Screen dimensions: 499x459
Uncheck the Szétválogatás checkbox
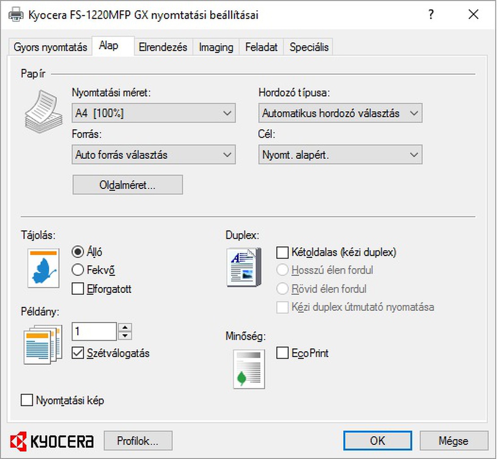click(x=78, y=353)
